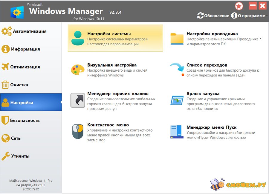Click the О программе button
Viewport: 269px width, 194px height.
248,16
